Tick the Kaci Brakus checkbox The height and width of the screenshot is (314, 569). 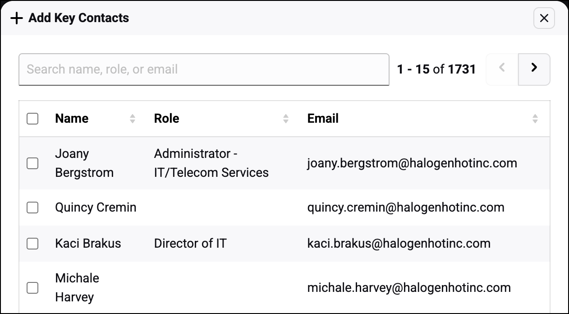point(32,244)
